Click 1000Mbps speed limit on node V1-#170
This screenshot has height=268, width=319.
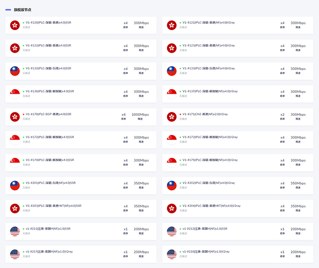[140, 115]
